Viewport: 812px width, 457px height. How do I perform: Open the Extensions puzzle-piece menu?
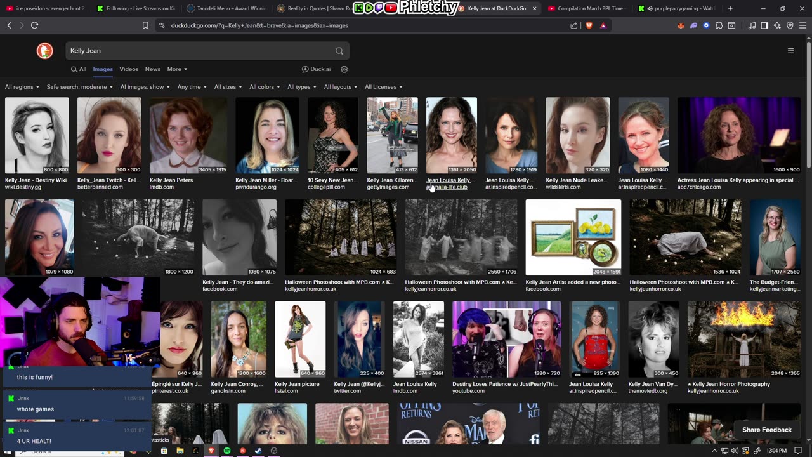click(719, 25)
